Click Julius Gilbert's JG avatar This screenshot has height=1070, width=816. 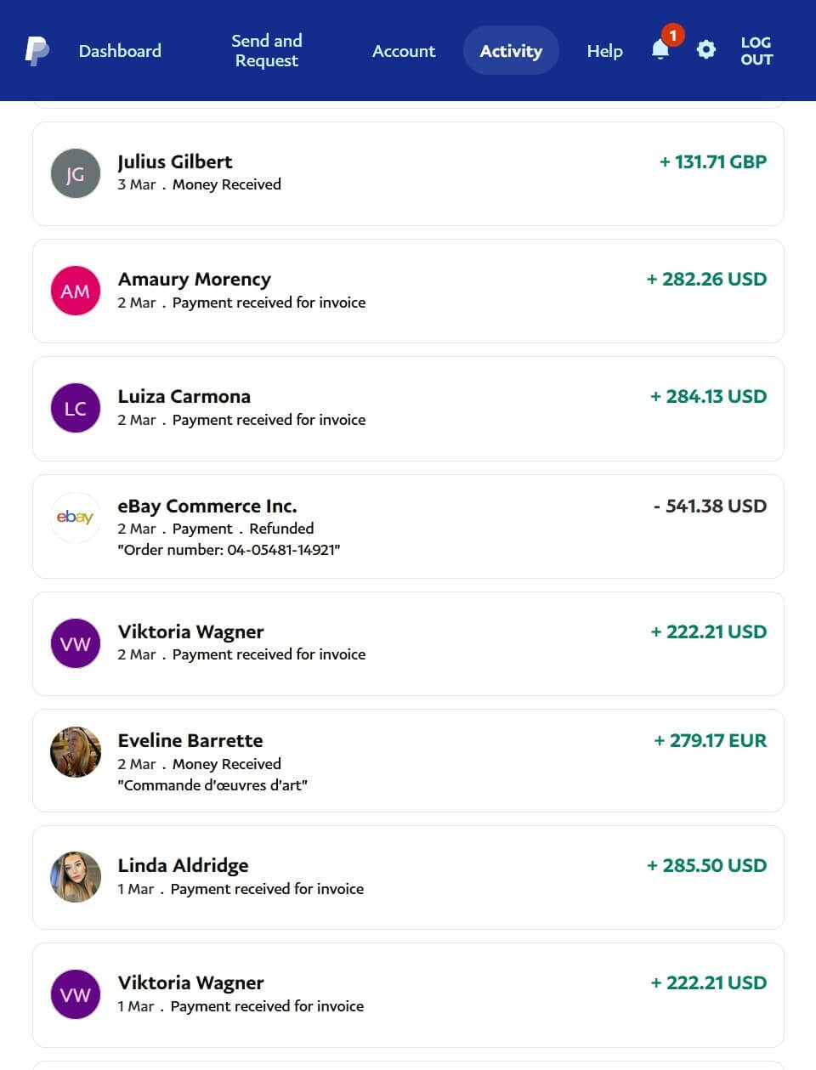[x=76, y=173]
